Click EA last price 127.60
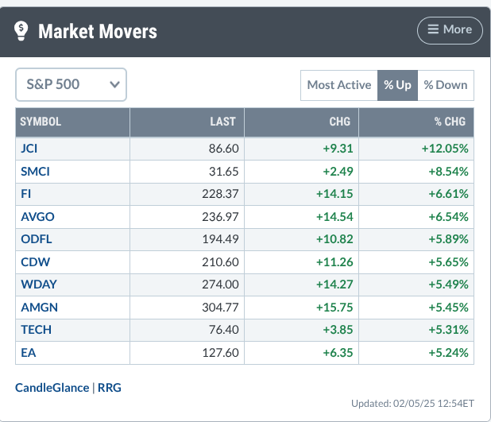The image size is (491, 422). point(220,353)
